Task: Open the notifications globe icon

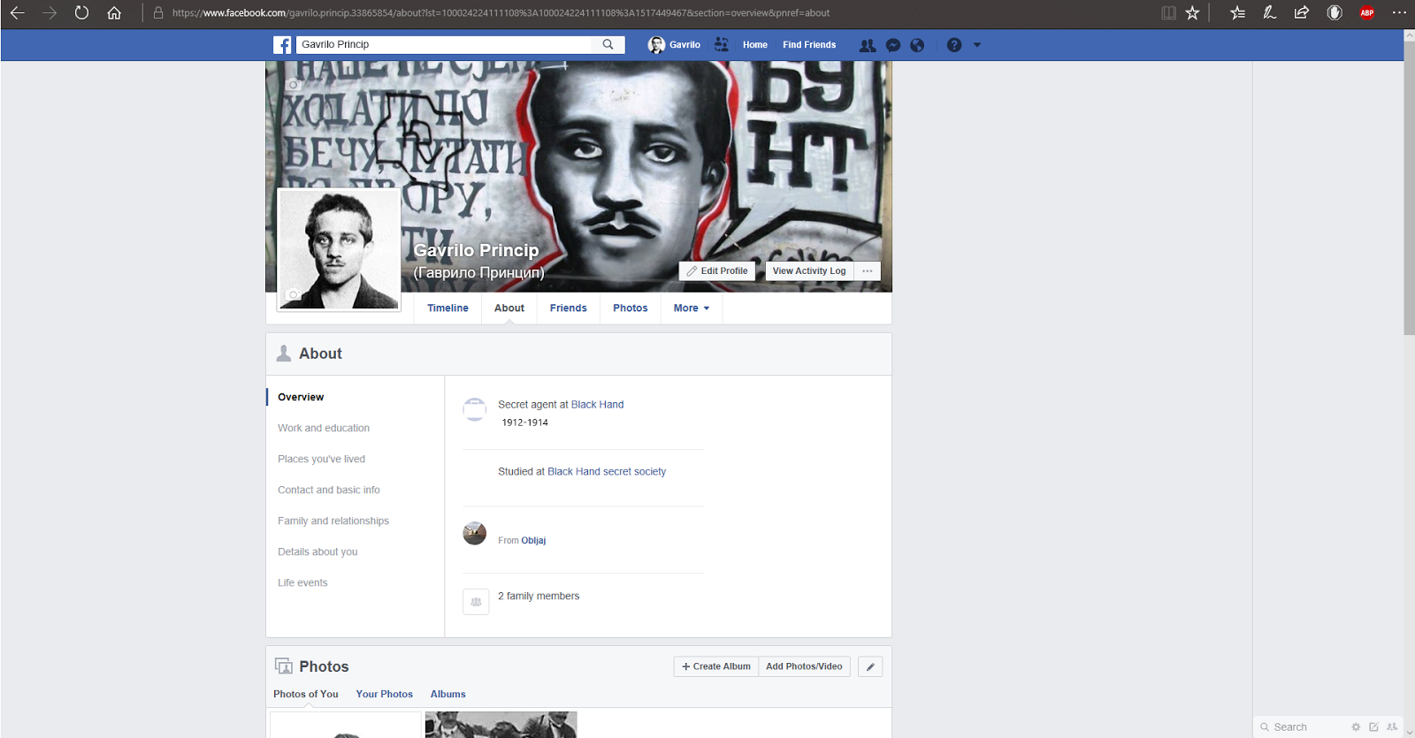Action: pos(917,45)
